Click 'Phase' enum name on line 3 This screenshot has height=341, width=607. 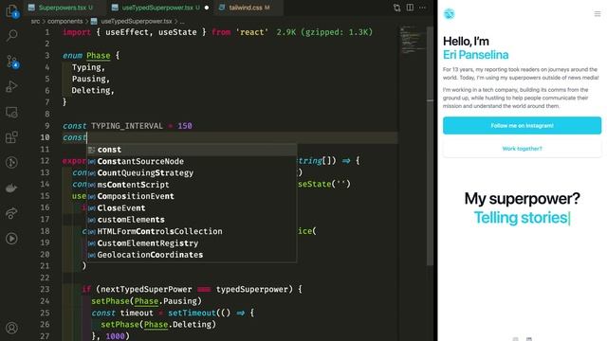(99, 56)
